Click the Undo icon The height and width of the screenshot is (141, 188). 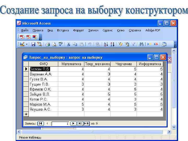click(x=90, y=44)
